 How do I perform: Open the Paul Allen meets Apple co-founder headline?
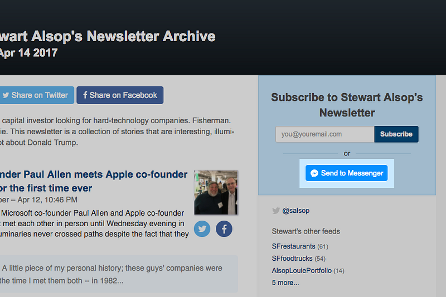(x=94, y=181)
